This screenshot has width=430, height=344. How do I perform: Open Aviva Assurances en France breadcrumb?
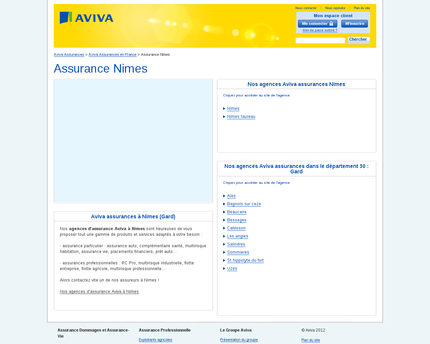113,54
